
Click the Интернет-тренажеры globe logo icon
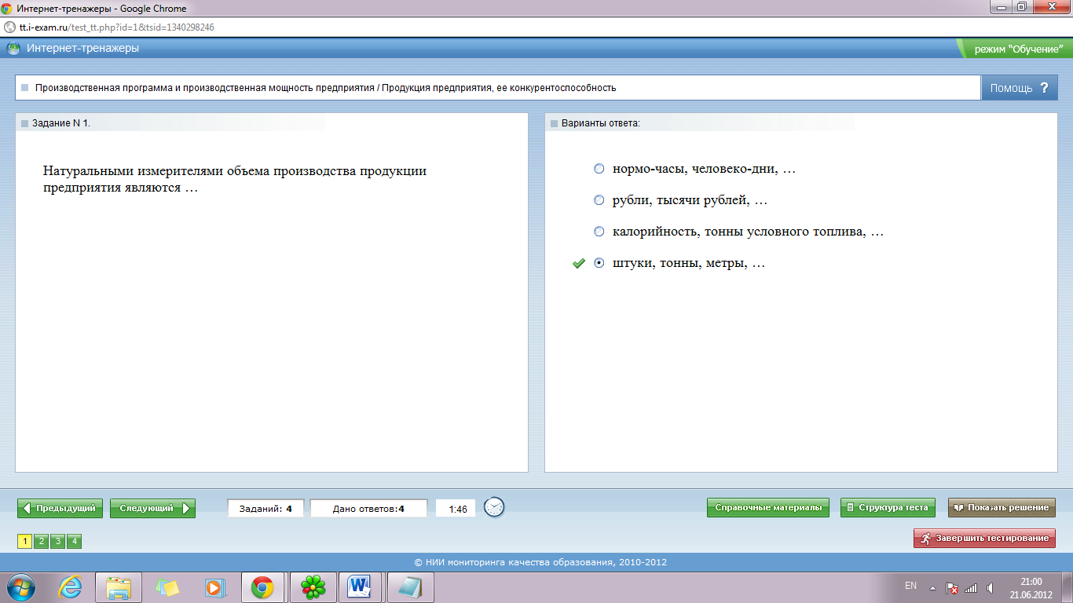13,49
